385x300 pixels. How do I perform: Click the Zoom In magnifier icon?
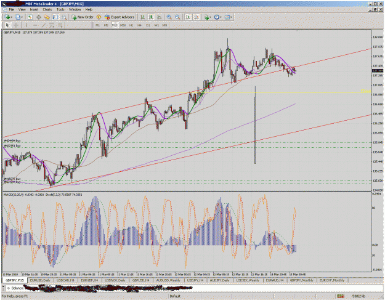coord(169,17)
